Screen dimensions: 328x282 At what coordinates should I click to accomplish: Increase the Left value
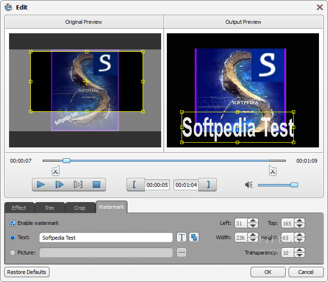(253, 221)
